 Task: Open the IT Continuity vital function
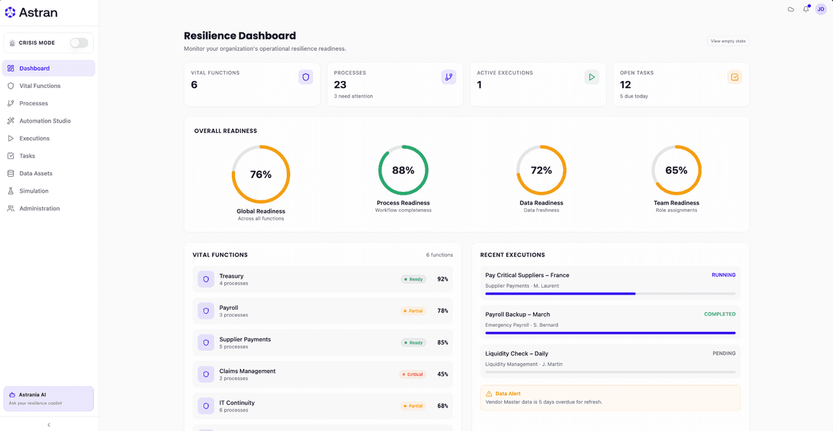(x=322, y=406)
